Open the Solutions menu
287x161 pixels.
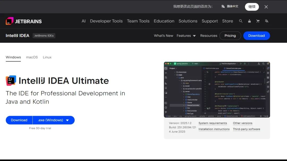188,21
